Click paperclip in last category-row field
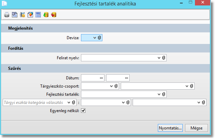The image size is (215, 139). point(203,103)
